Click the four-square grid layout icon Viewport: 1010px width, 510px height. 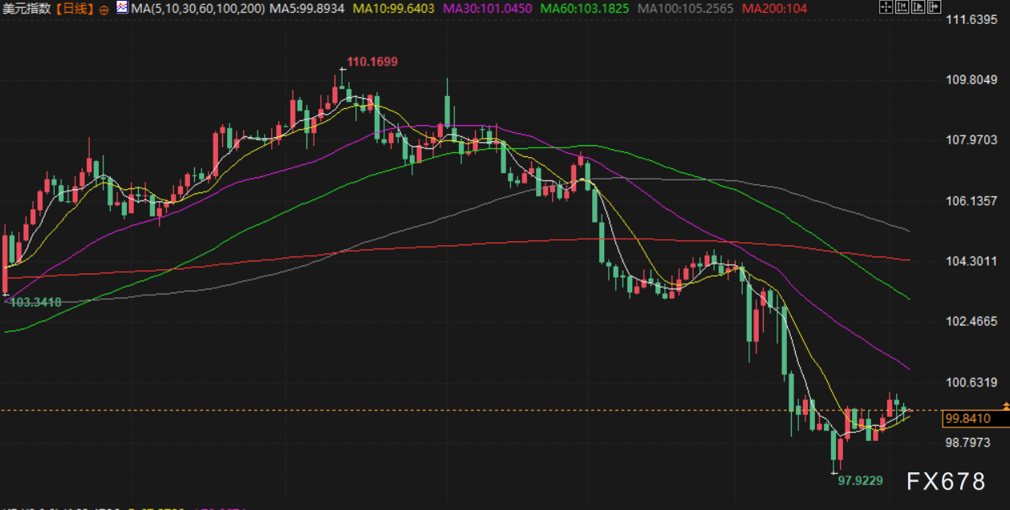(885, 8)
